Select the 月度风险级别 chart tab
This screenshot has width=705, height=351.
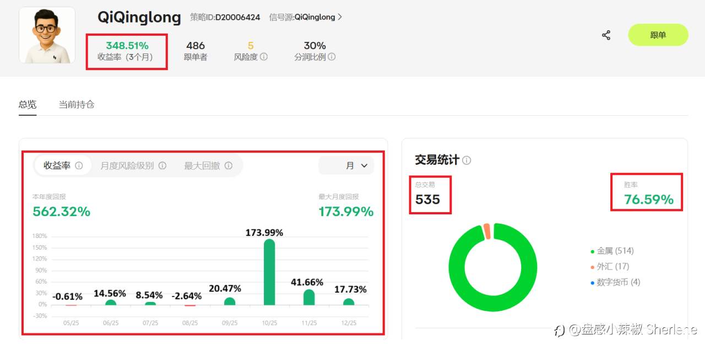pyautogui.click(x=133, y=165)
